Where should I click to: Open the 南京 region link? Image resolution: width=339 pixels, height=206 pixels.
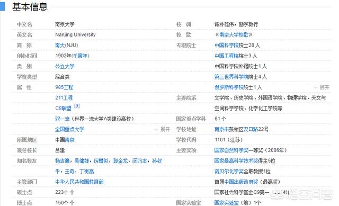[69, 140]
